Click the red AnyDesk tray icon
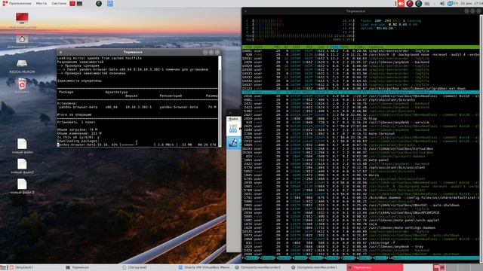This screenshot has height=271, width=483. click(x=401, y=3)
